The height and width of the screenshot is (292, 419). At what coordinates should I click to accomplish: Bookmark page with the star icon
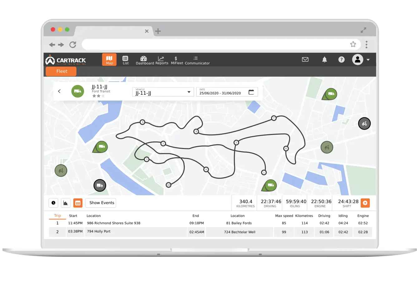pyautogui.click(x=353, y=44)
